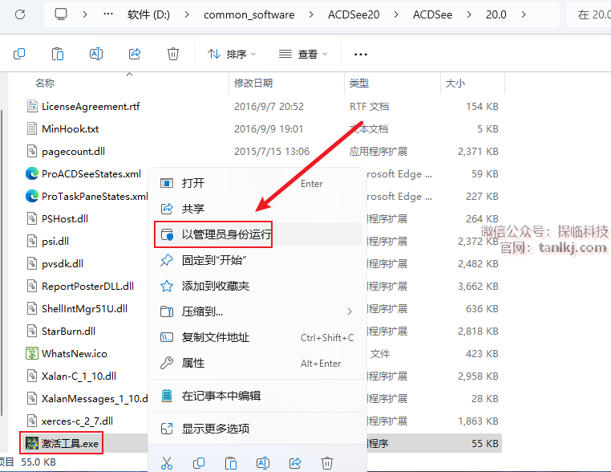Expand the chevron after common_software breadcrumb

[311, 14]
